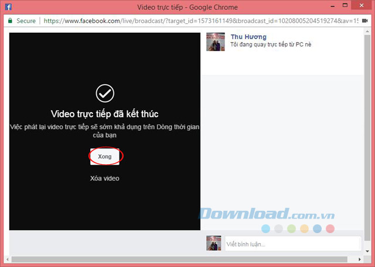The width and height of the screenshot is (375, 267).
Task: Click the Viết bình luận comment field
Action: (x=293, y=244)
